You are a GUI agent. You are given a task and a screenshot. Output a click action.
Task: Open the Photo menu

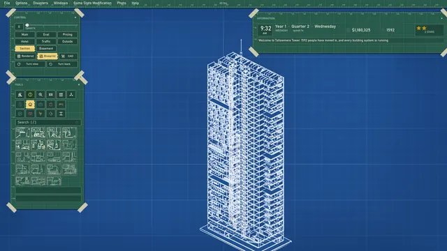pyautogui.click(x=122, y=3)
